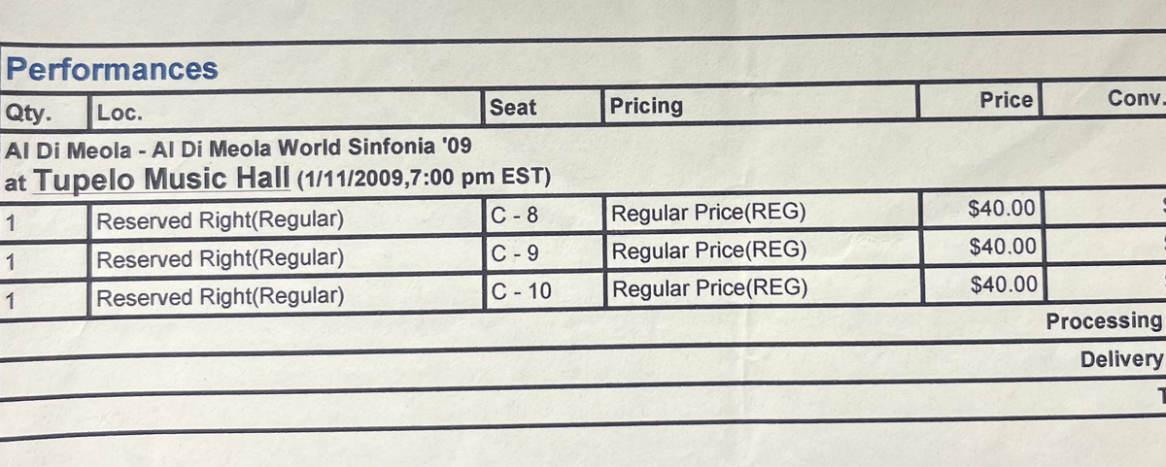Click the Performances section heading
1166x467 pixels.
click(x=111, y=69)
